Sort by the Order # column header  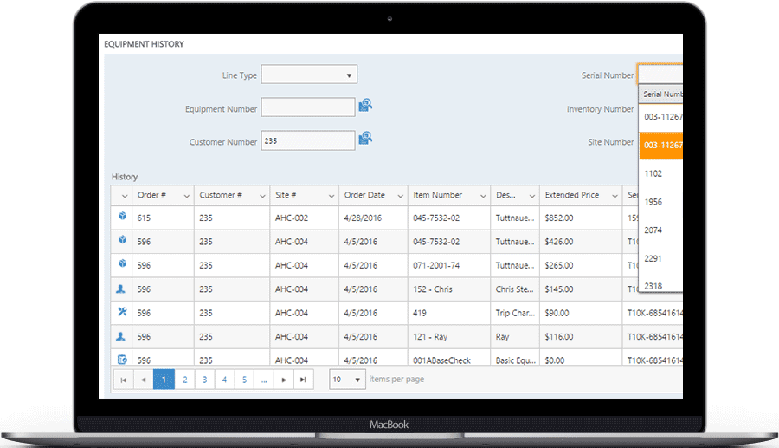click(x=151, y=195)
